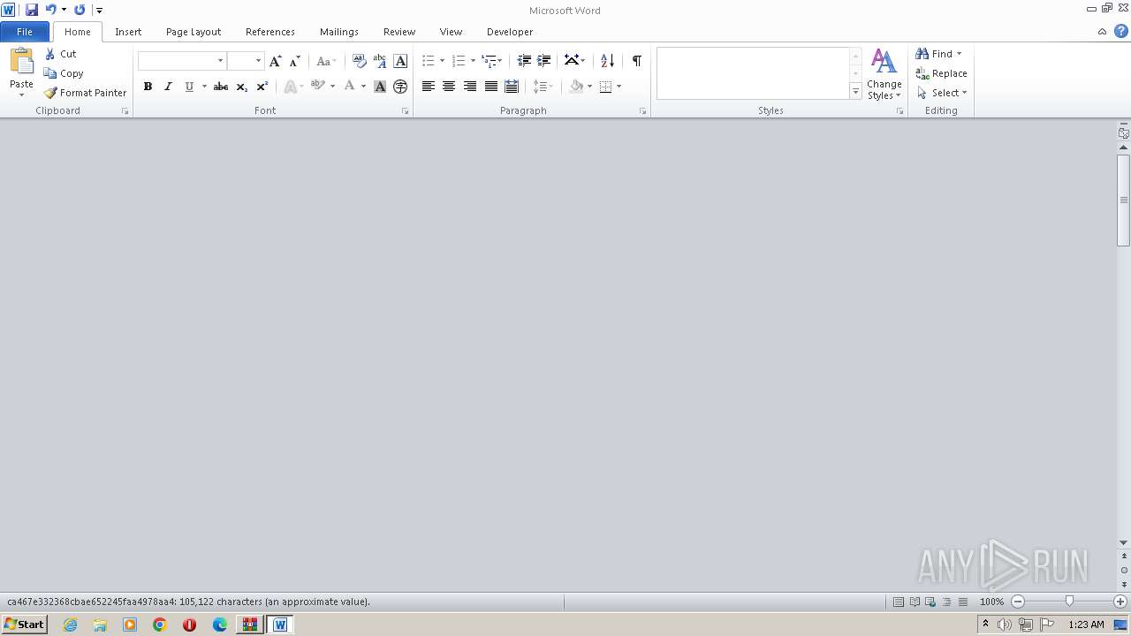Open the Styles pane launcher
This screenshot has height=636, width=1131.
pyautogui.click(x=900, y=111)
